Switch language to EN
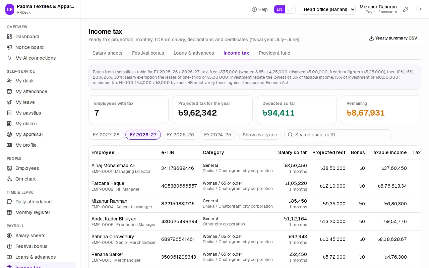Image resolution: width=429 pixels, height=268 pixels. (x=280, y=9)
